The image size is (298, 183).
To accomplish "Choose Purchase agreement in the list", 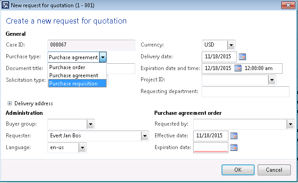I will [73, 75].
